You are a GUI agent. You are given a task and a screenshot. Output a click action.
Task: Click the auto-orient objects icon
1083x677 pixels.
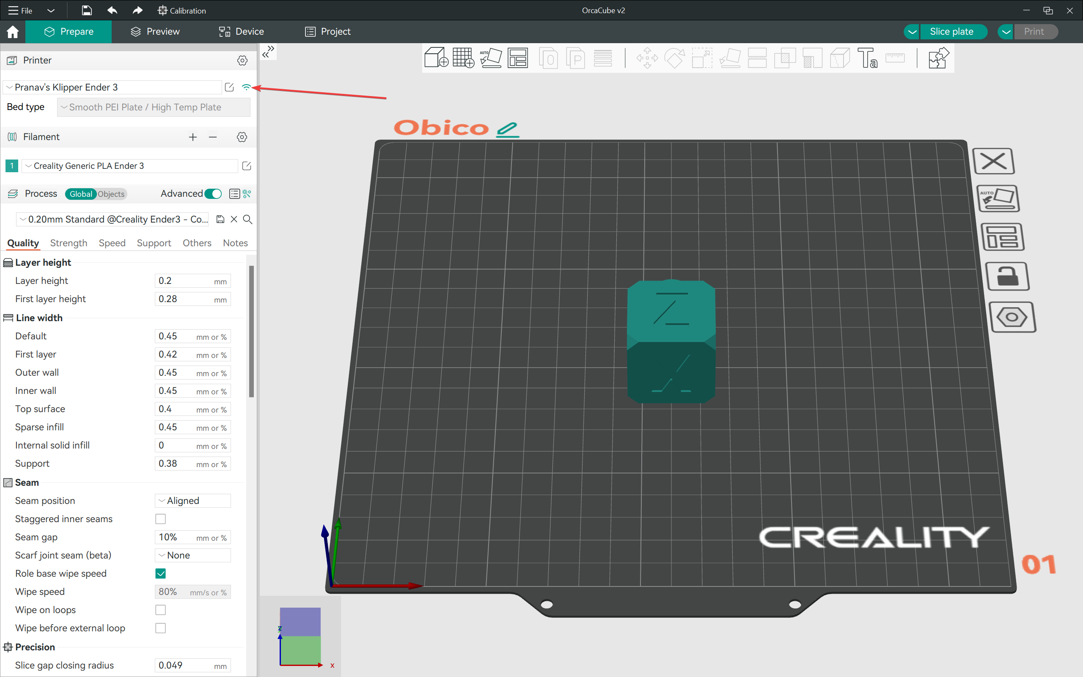(x=490, y=59)
